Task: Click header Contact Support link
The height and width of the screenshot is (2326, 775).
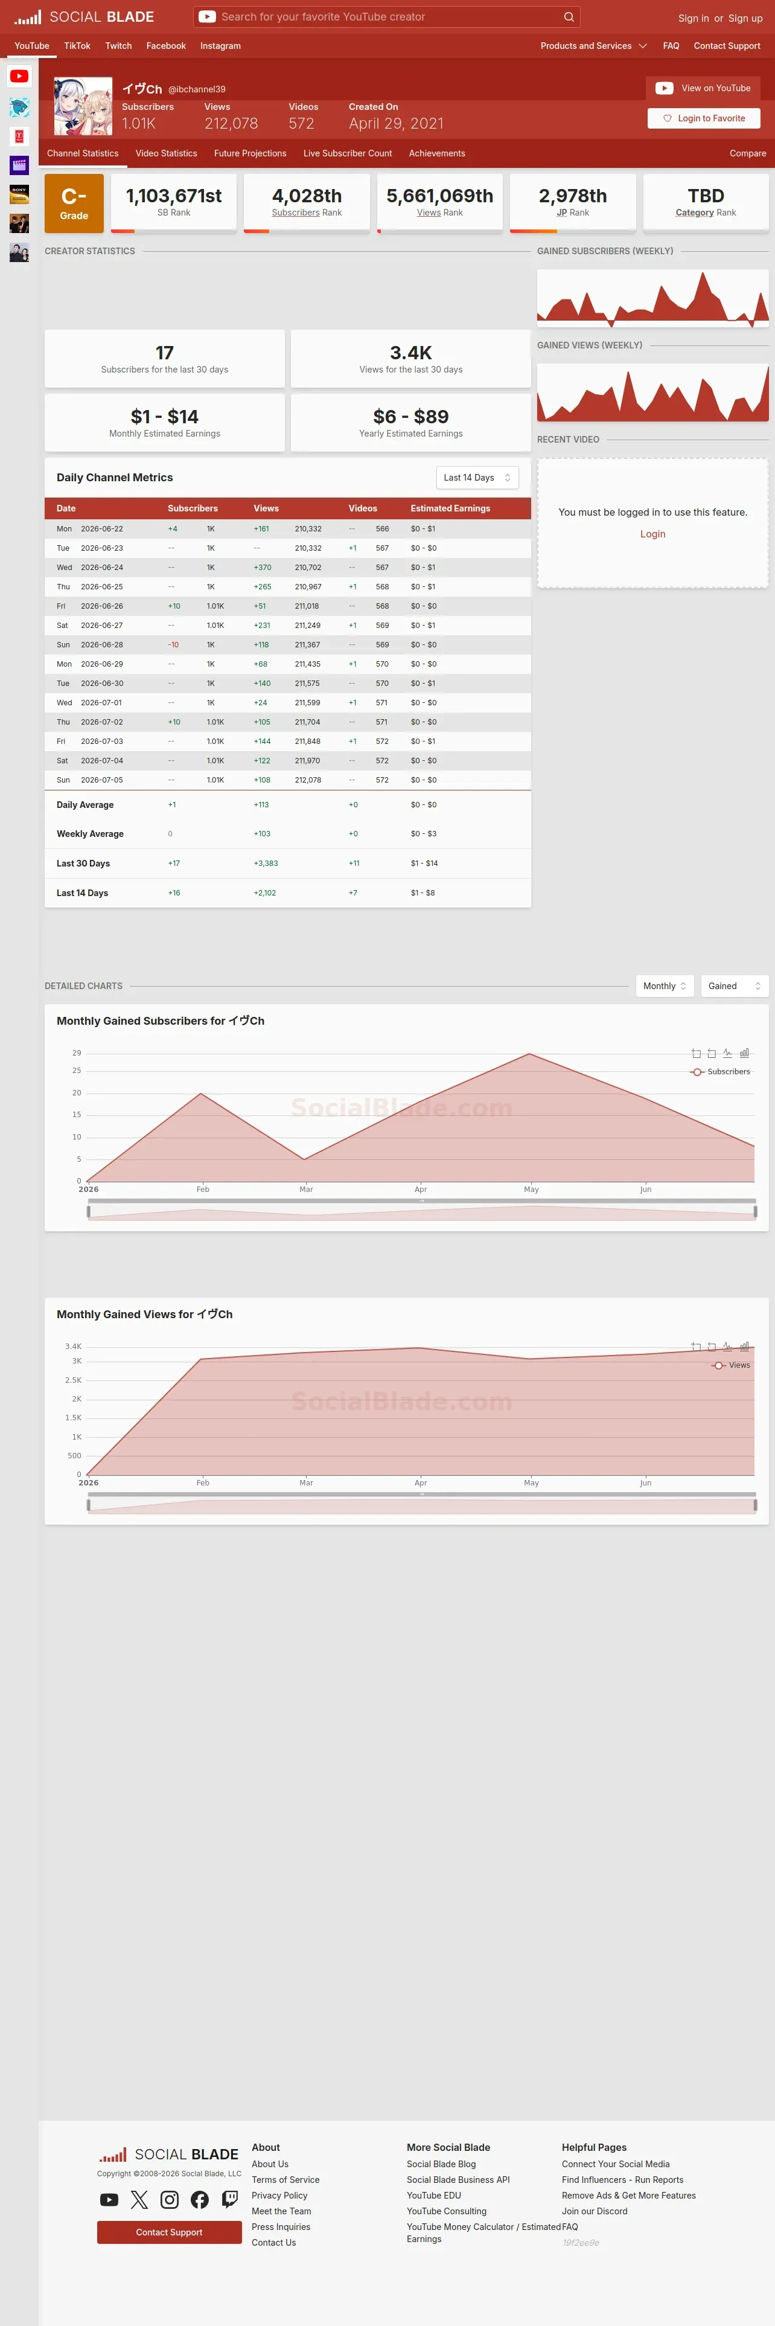Action: coord(727,46)
